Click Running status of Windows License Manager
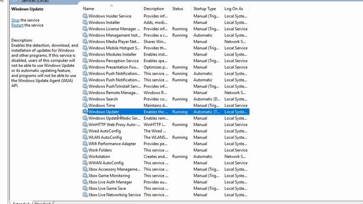Screen dimensions: 363x204 tap(180, 29)
